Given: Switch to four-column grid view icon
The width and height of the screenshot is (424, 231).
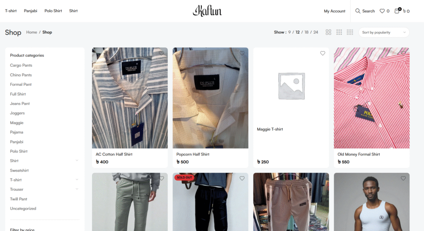Looking at the screenshot, I should click(350, 32).
